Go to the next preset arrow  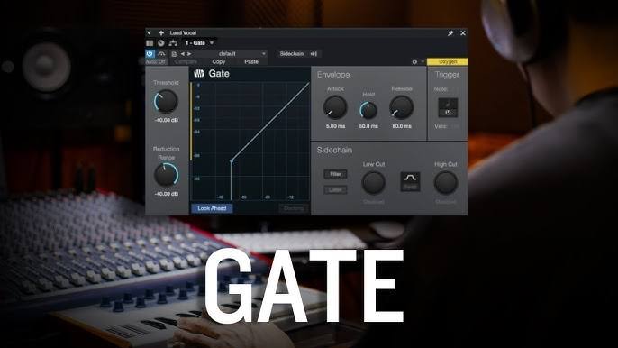click(x=189, y=54)
